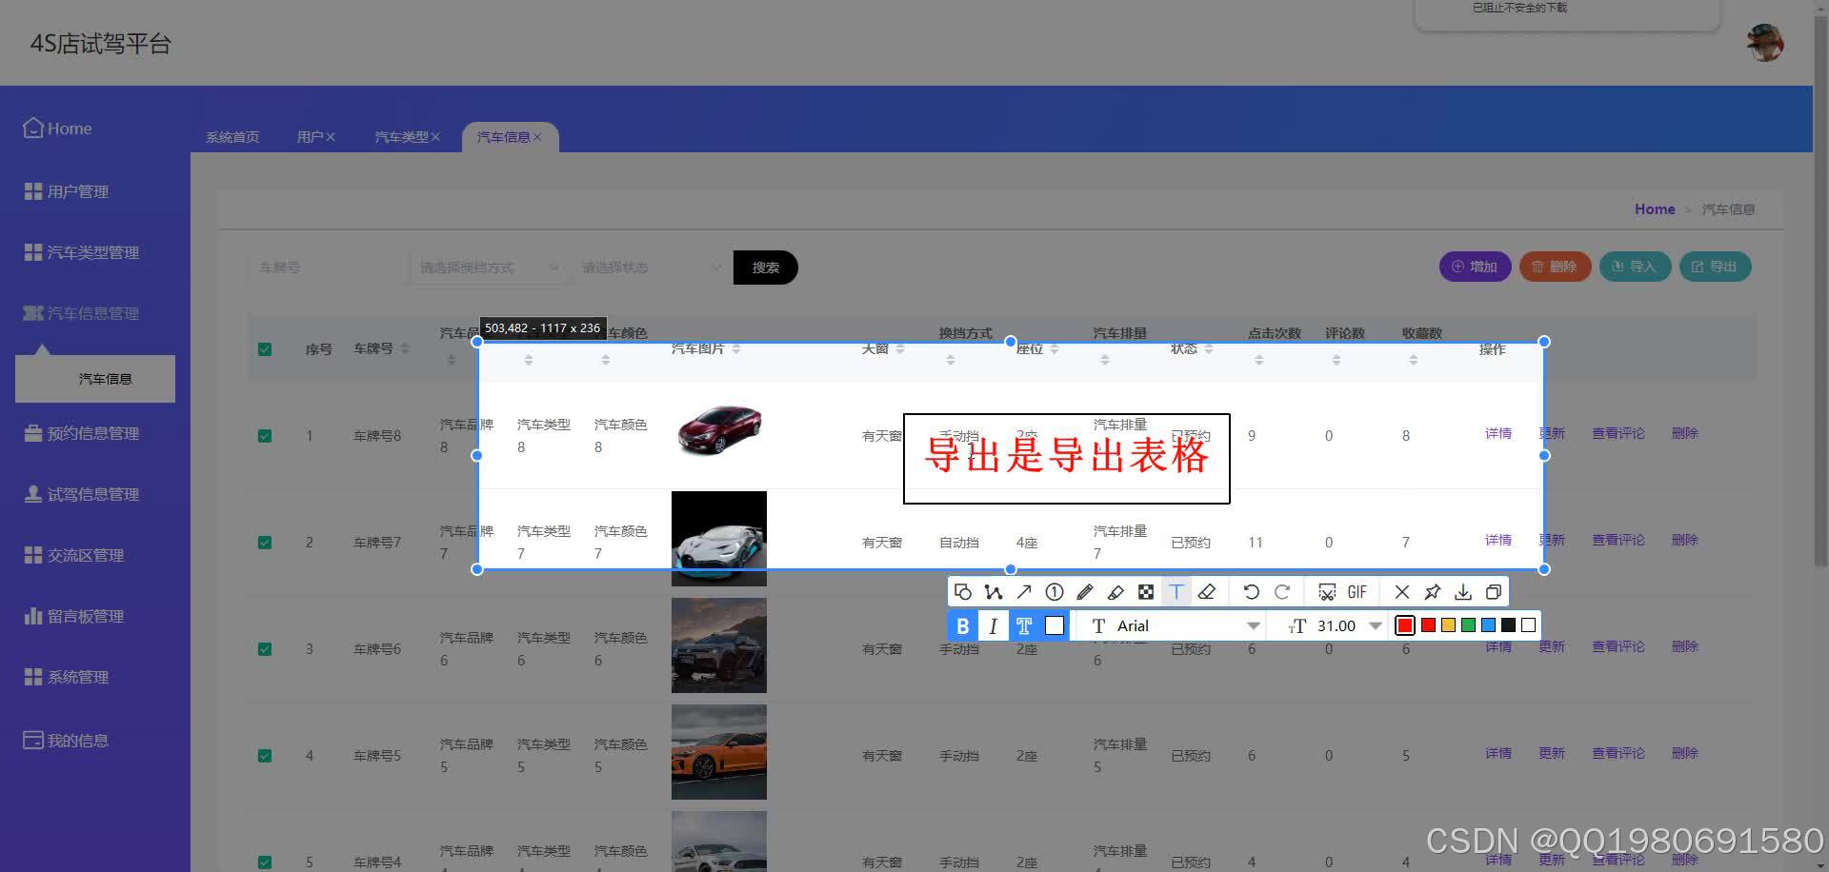Toggle italic text formatting
1829x872 pixels.
pyautogui.click(x=993, y=625)
